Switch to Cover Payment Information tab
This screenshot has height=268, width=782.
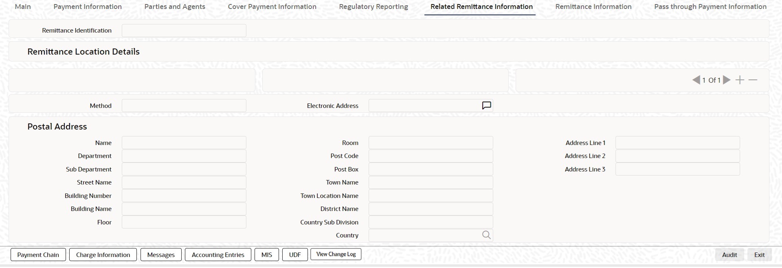click(272, 7)
